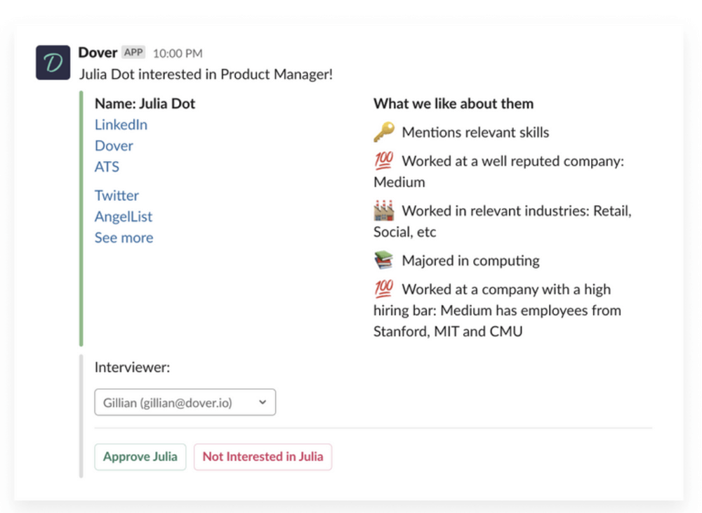
Task: Follow the ATS link
Action: point(107,167)
